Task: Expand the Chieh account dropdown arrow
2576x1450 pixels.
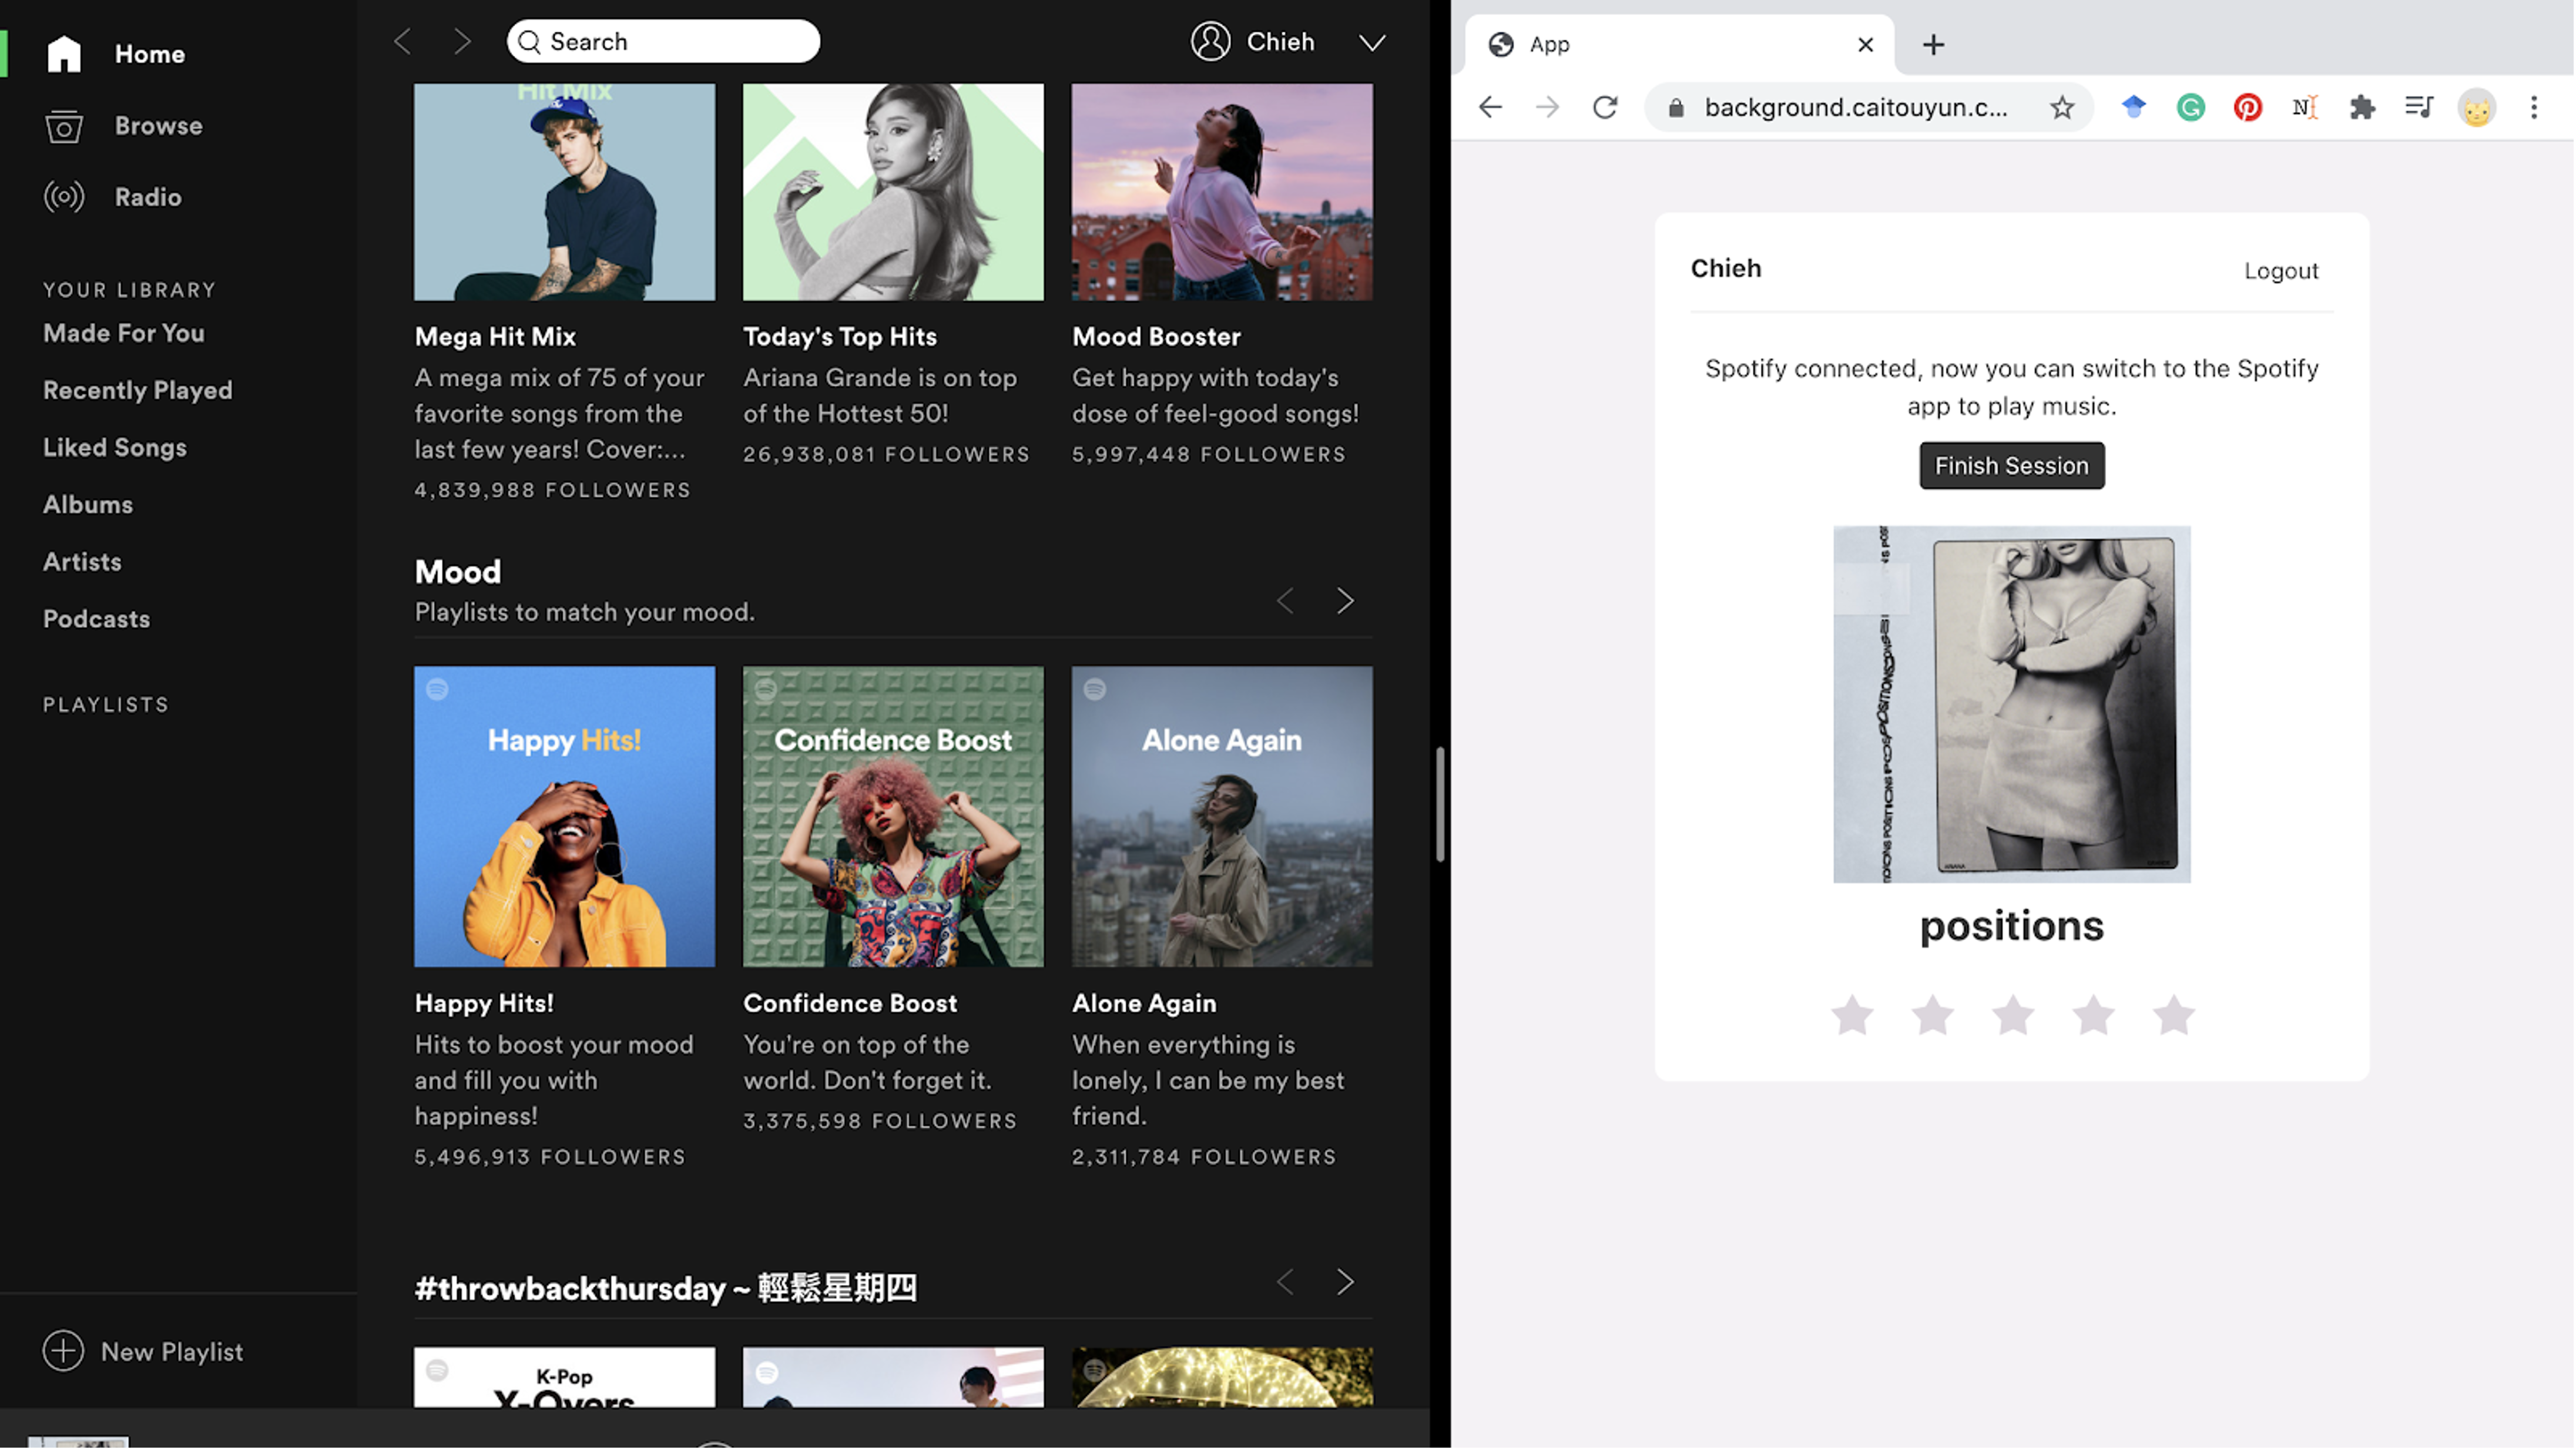Action: 1372,43
